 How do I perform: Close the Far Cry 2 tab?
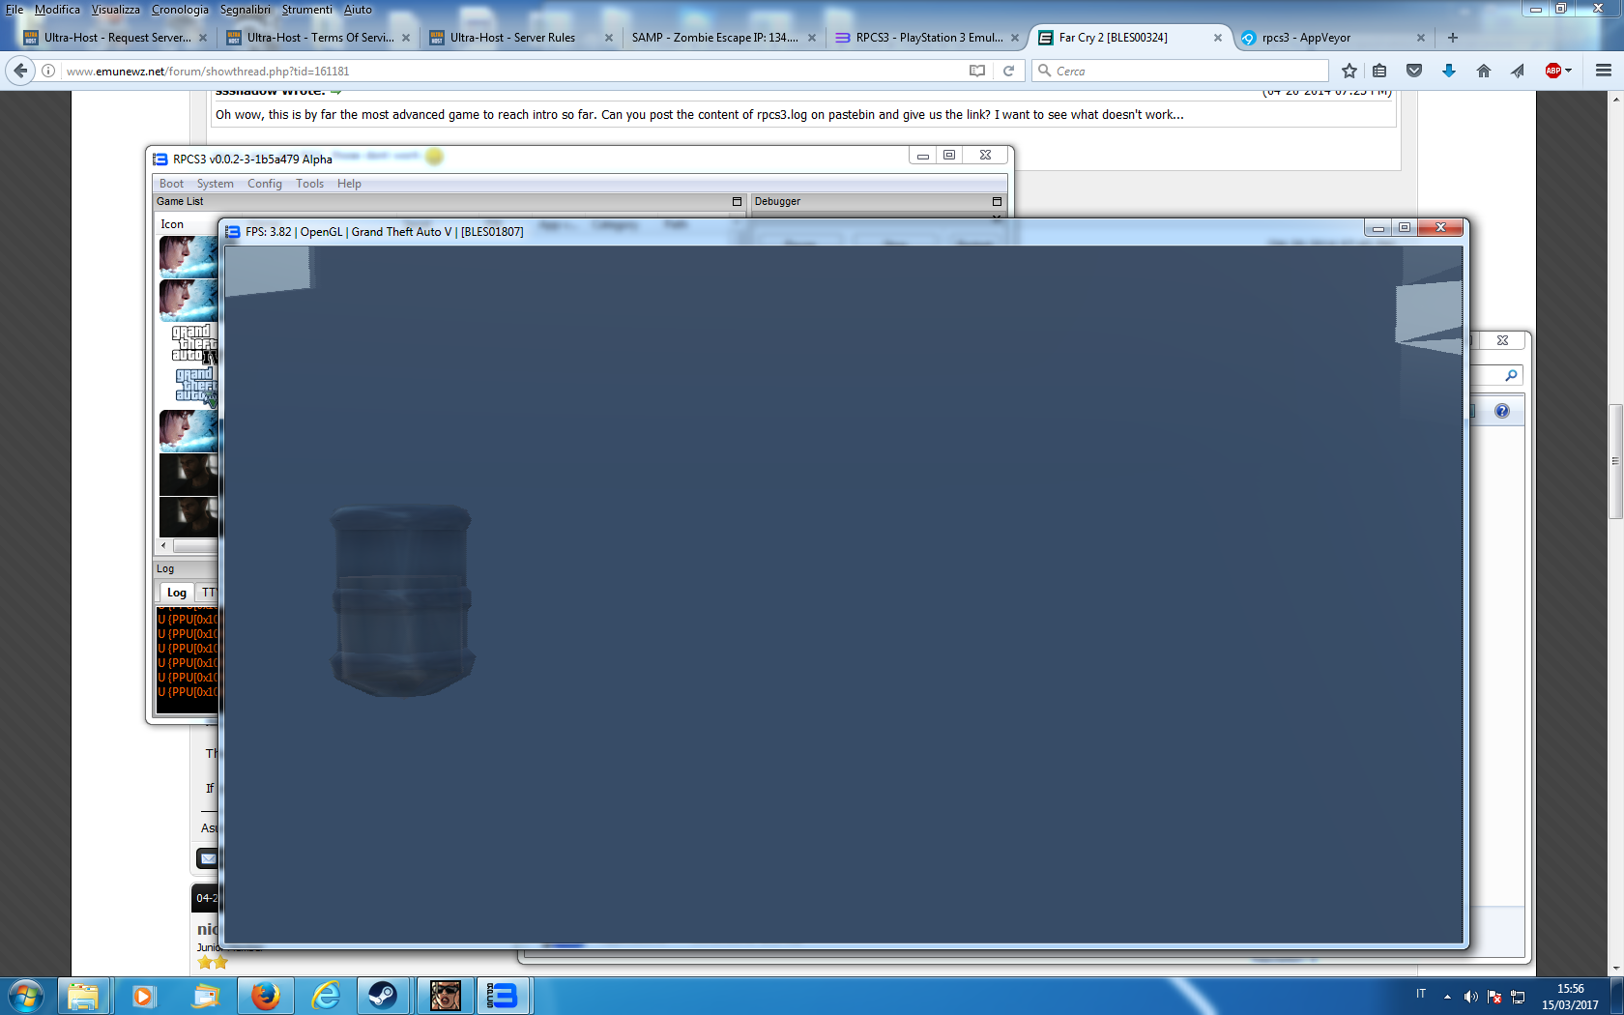1217,38
